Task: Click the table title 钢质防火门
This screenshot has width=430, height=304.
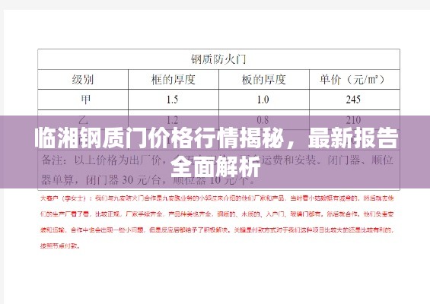Action: [x=218, y=59]
